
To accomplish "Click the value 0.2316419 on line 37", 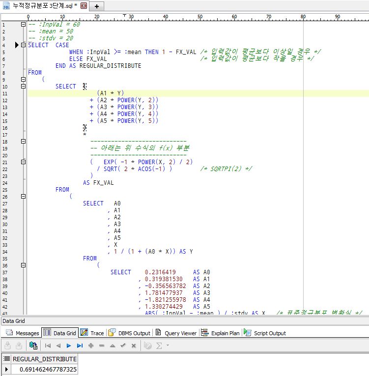I will [160, 272].
